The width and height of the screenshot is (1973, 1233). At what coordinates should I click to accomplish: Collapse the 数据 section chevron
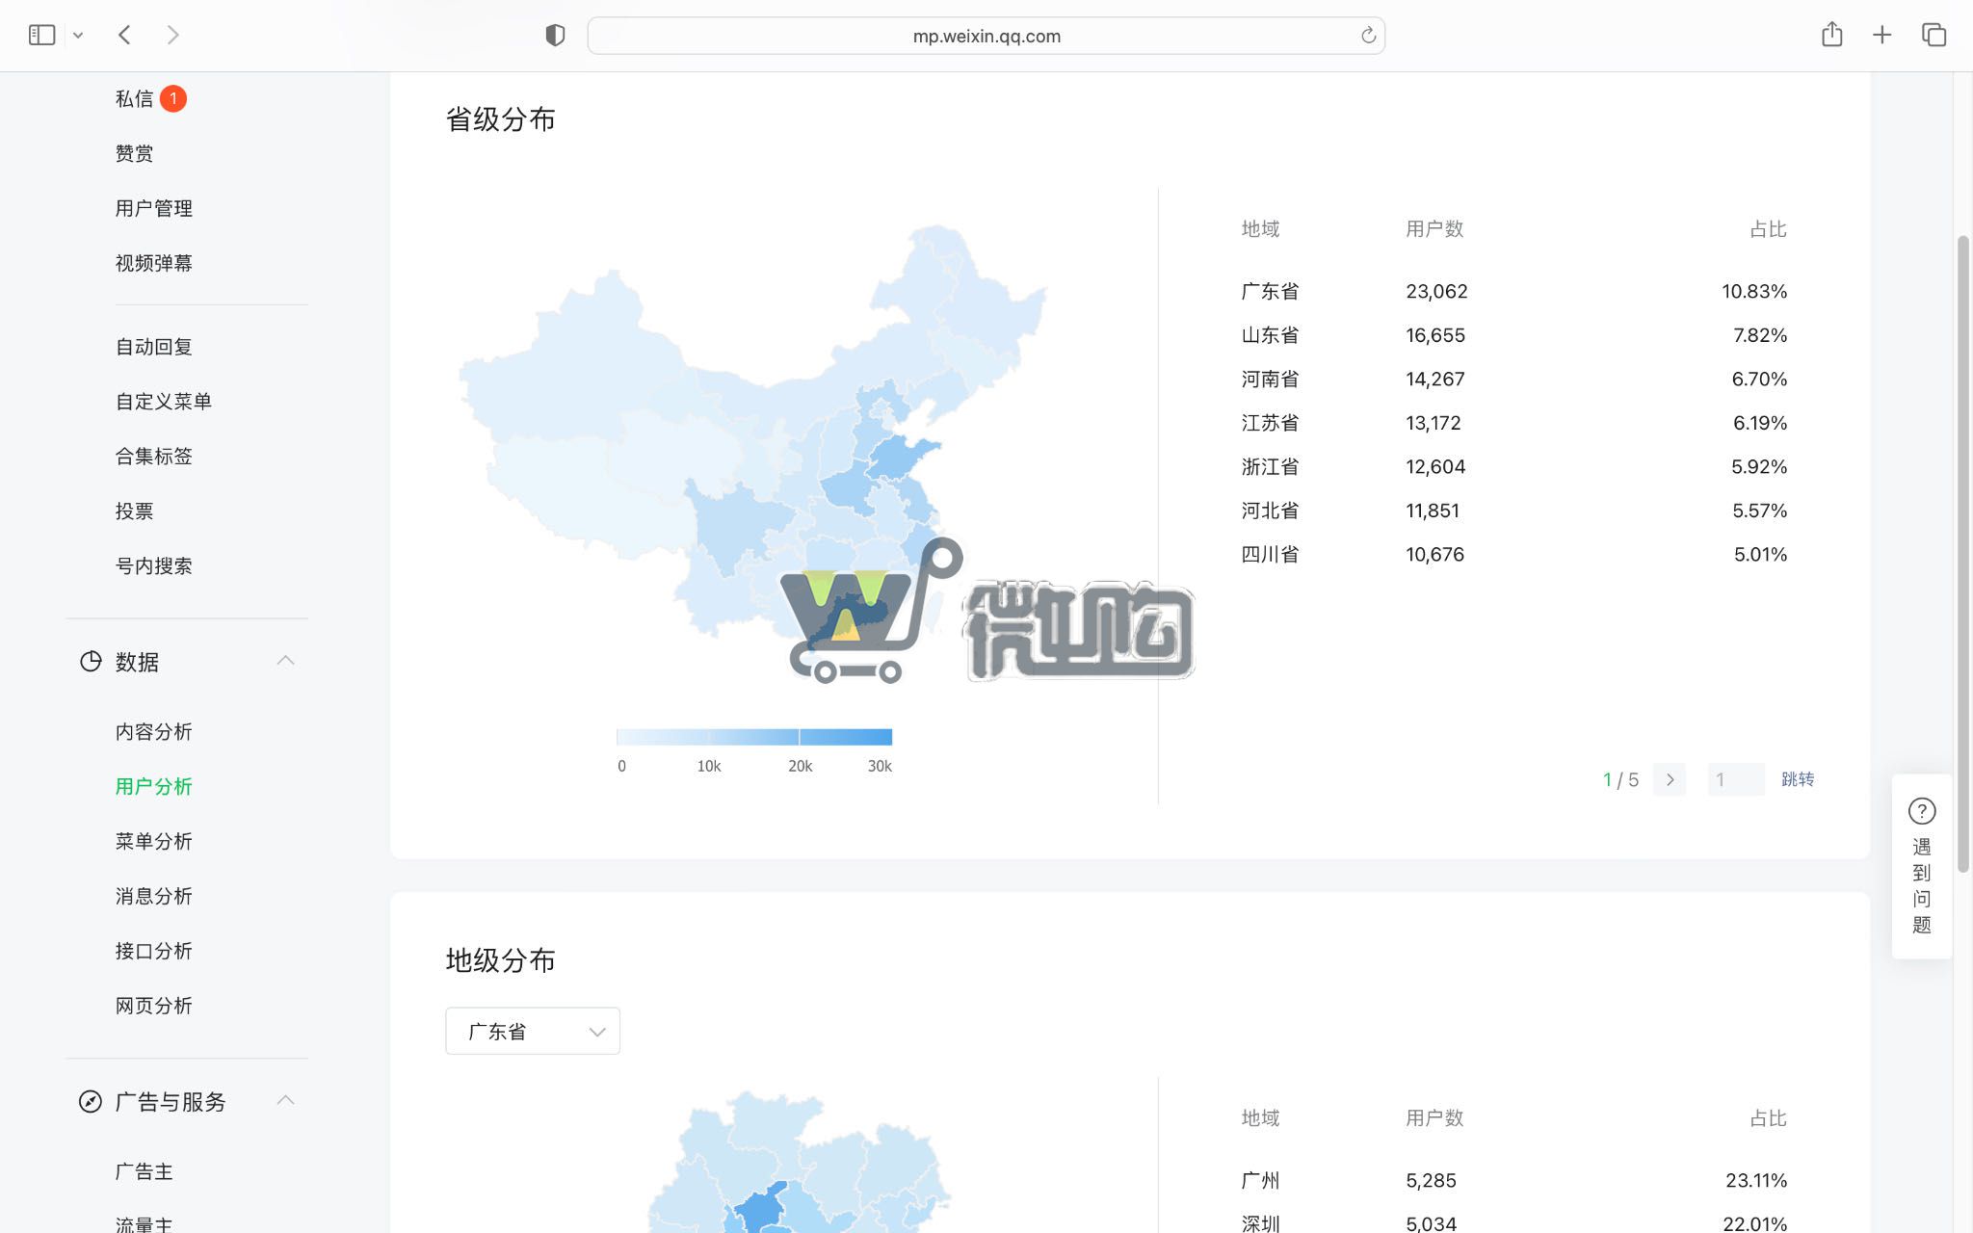pyautogui.click(x=285, y=661)
